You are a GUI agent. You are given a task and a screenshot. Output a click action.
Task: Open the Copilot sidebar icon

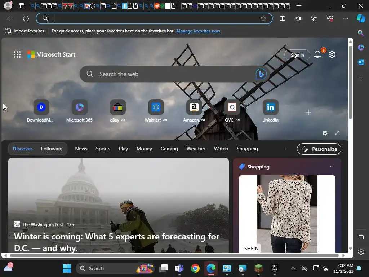pos(361,18)
